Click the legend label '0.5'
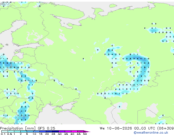 click(x=9, y=134)
